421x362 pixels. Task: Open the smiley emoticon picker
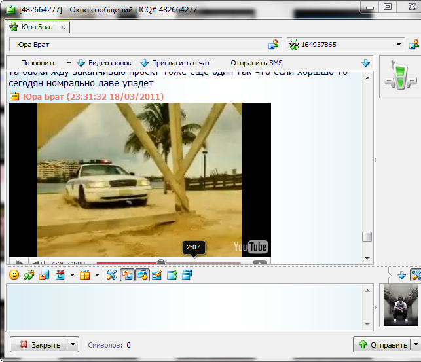(x=14, y=275)
